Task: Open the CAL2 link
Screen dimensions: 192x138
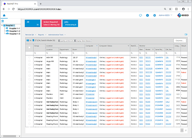Action: [x=167, y=102]
